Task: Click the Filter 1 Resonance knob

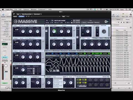Action: point(68,31)
